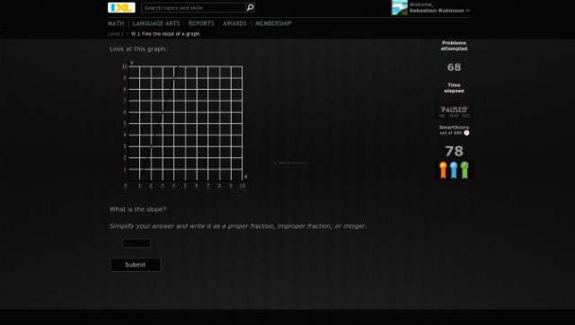Click the W.1 Find the slope breadcrumb
575x325 pixels.
[x=165, y=34]
